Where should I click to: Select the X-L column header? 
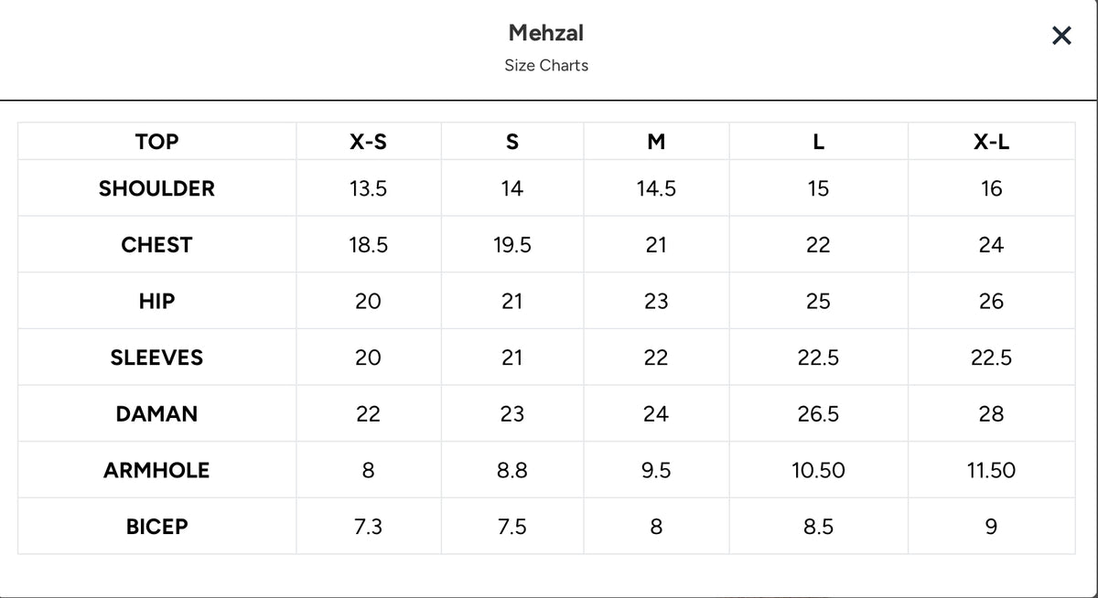click(x=991, y=142)
